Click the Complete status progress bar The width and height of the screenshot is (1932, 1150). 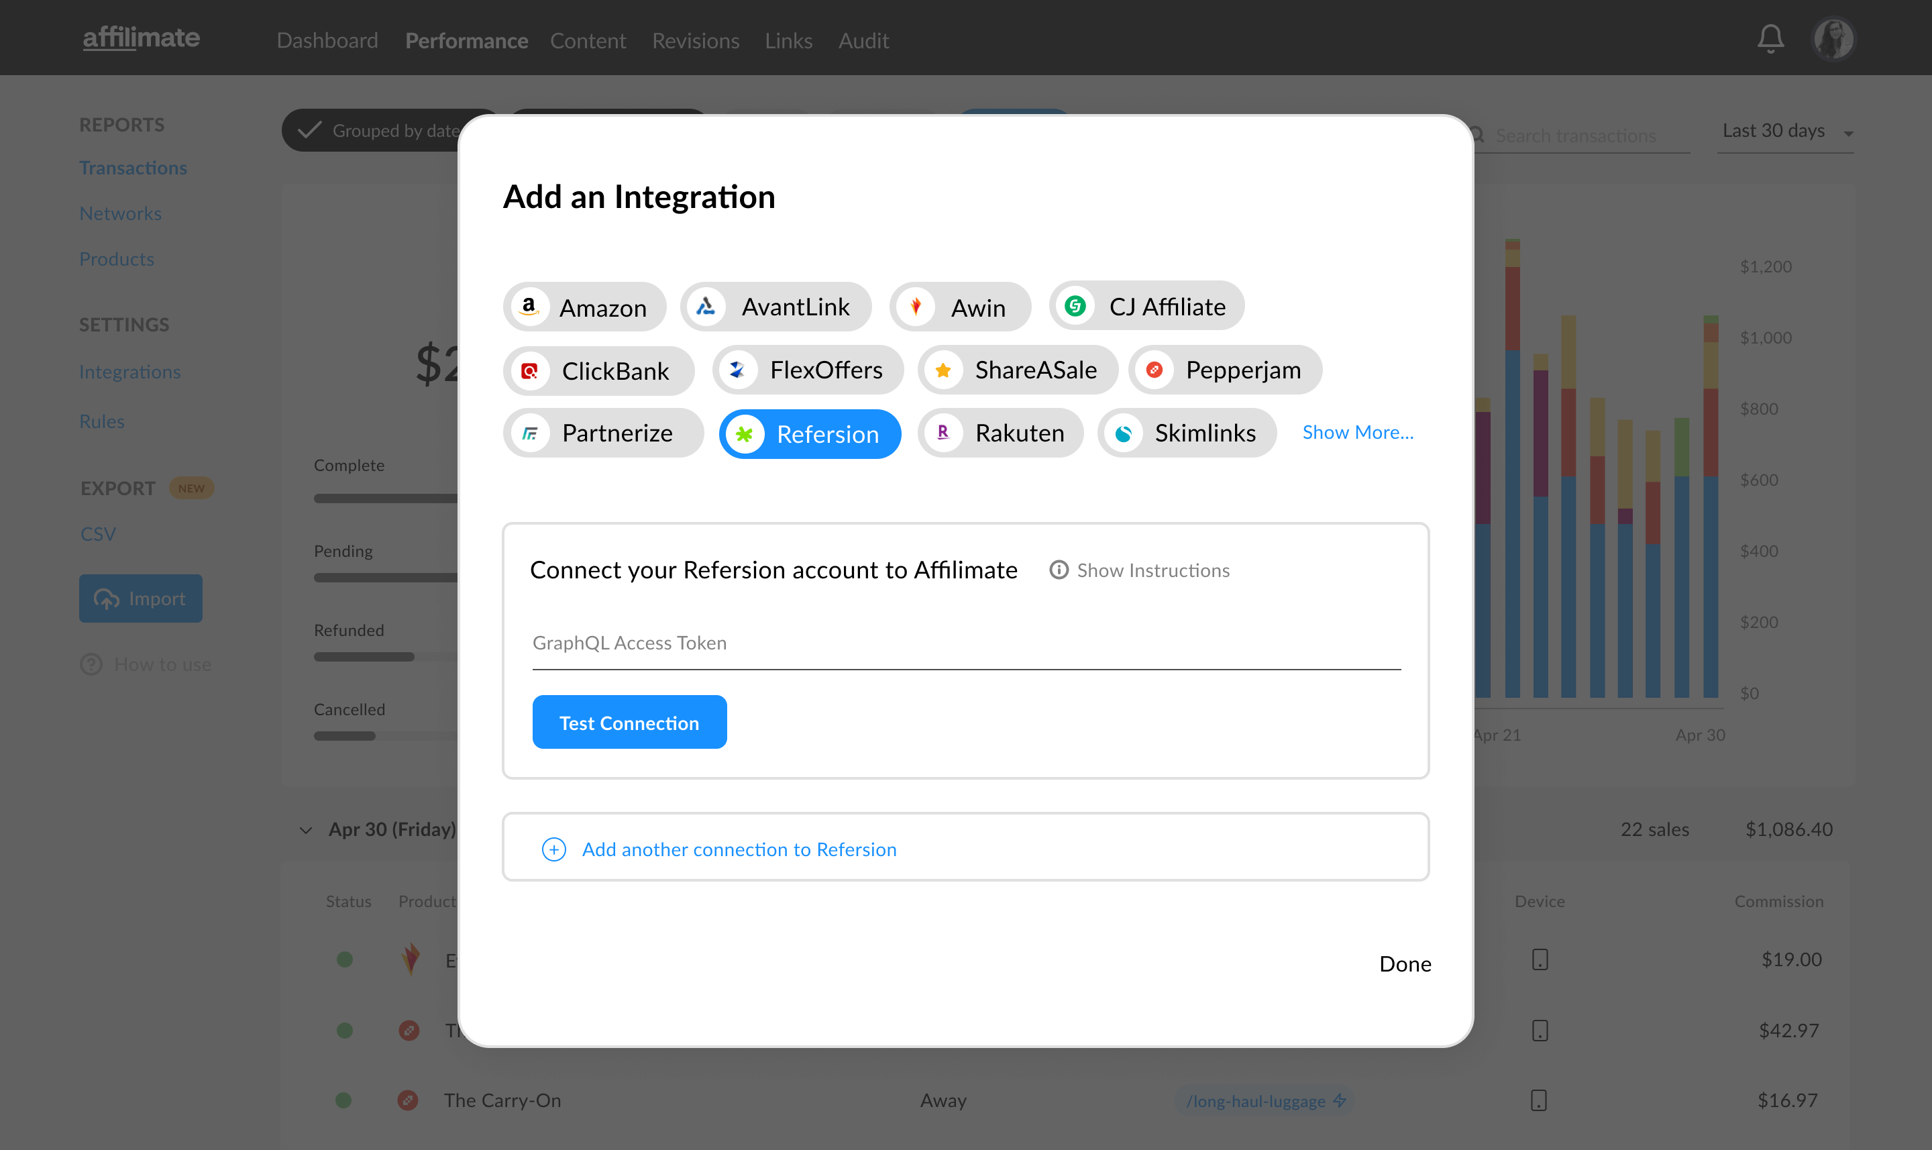pyautogui.click(x=386, y=499)
